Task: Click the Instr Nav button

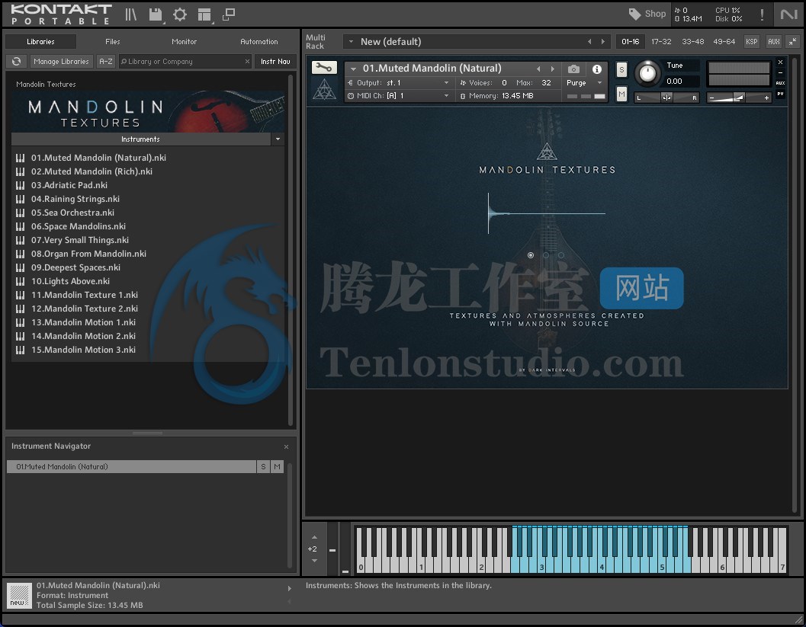Action: (275, 62)
